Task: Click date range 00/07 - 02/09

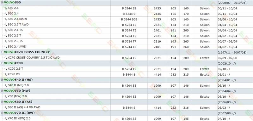Action: pos(227,42)
